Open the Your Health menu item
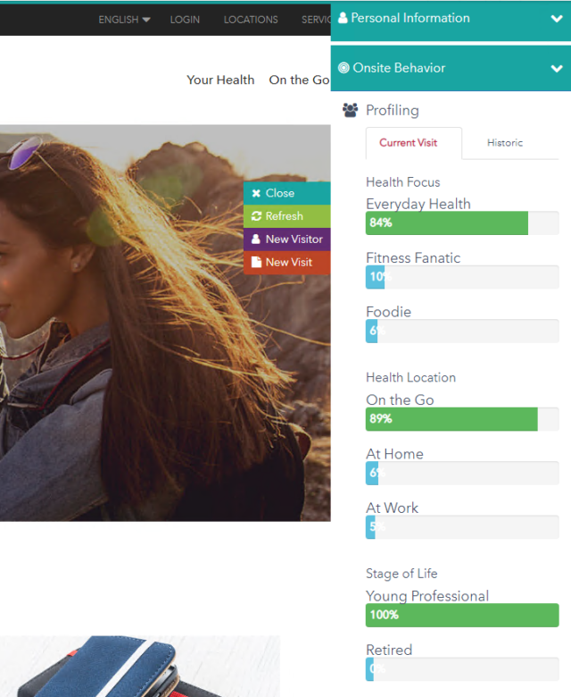Screen dimensions: 571x697 tap(220, 80)
